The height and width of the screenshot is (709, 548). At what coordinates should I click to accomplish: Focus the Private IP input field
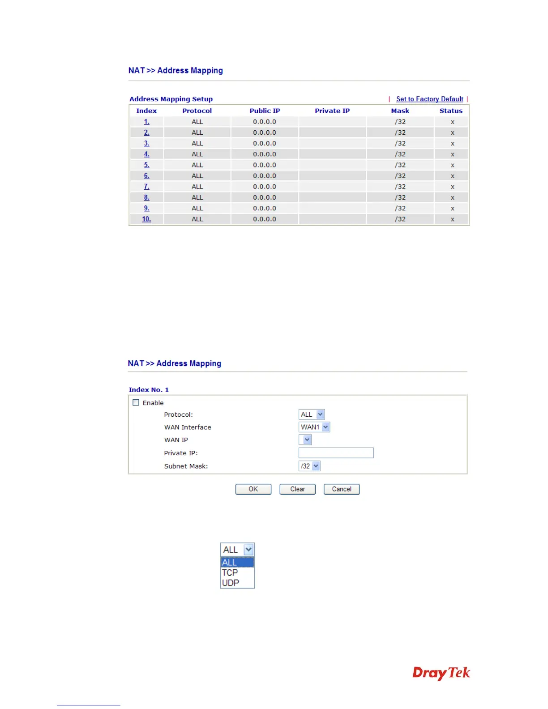point(336,453)
